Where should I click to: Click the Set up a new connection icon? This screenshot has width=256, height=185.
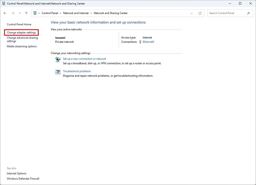coord(58,60)
